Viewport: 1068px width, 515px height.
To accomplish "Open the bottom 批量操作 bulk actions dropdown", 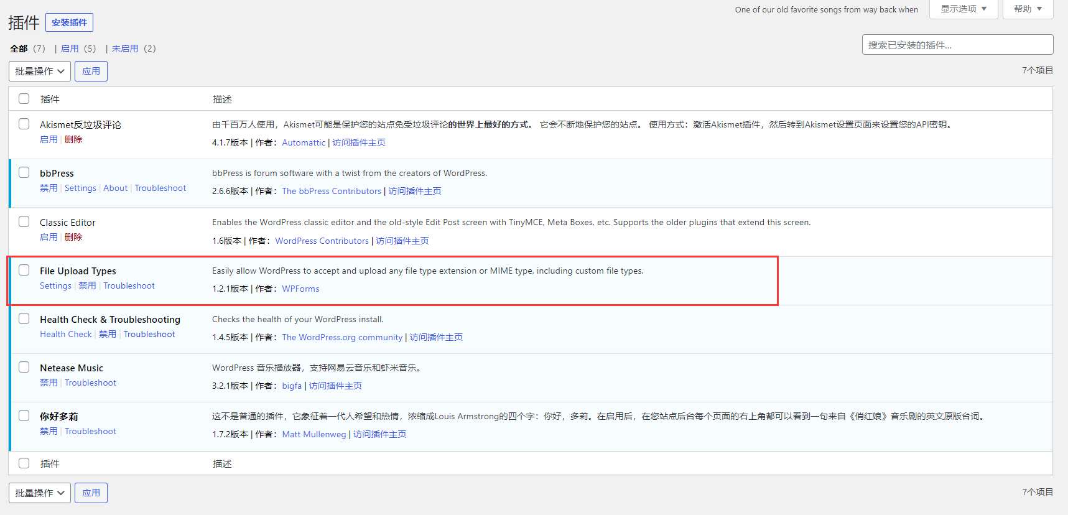I will pyautogui.click(x=40, y=493).
